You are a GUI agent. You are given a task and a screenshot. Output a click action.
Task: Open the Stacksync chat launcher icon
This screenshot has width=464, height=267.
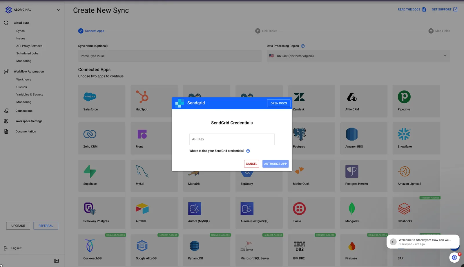[x=454, y=257]
